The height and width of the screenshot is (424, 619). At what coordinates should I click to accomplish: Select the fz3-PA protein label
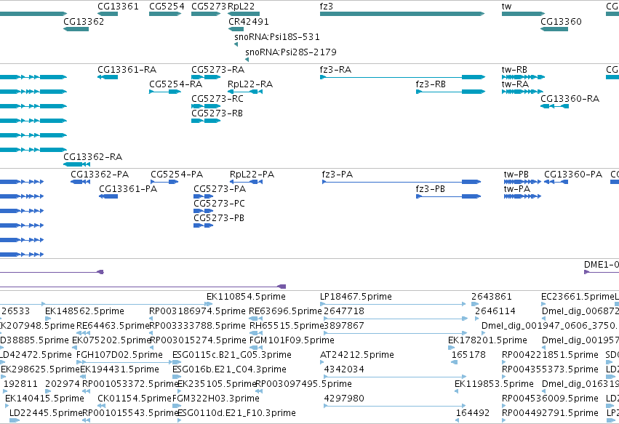tap(338, 175)
